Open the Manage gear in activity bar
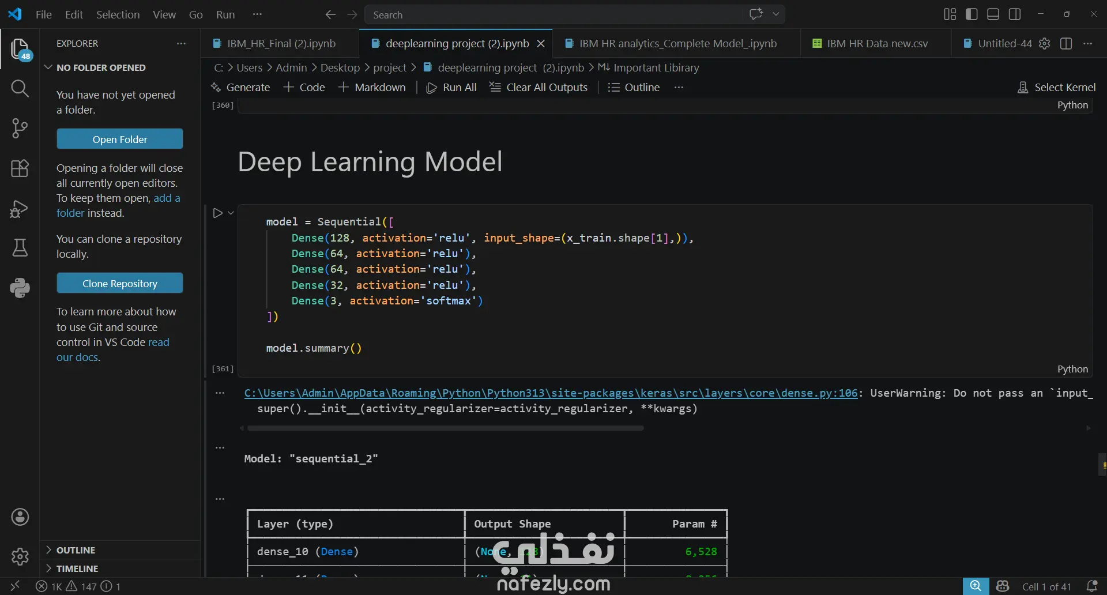This screenshot has width=1107, height=595. point(20,556)
